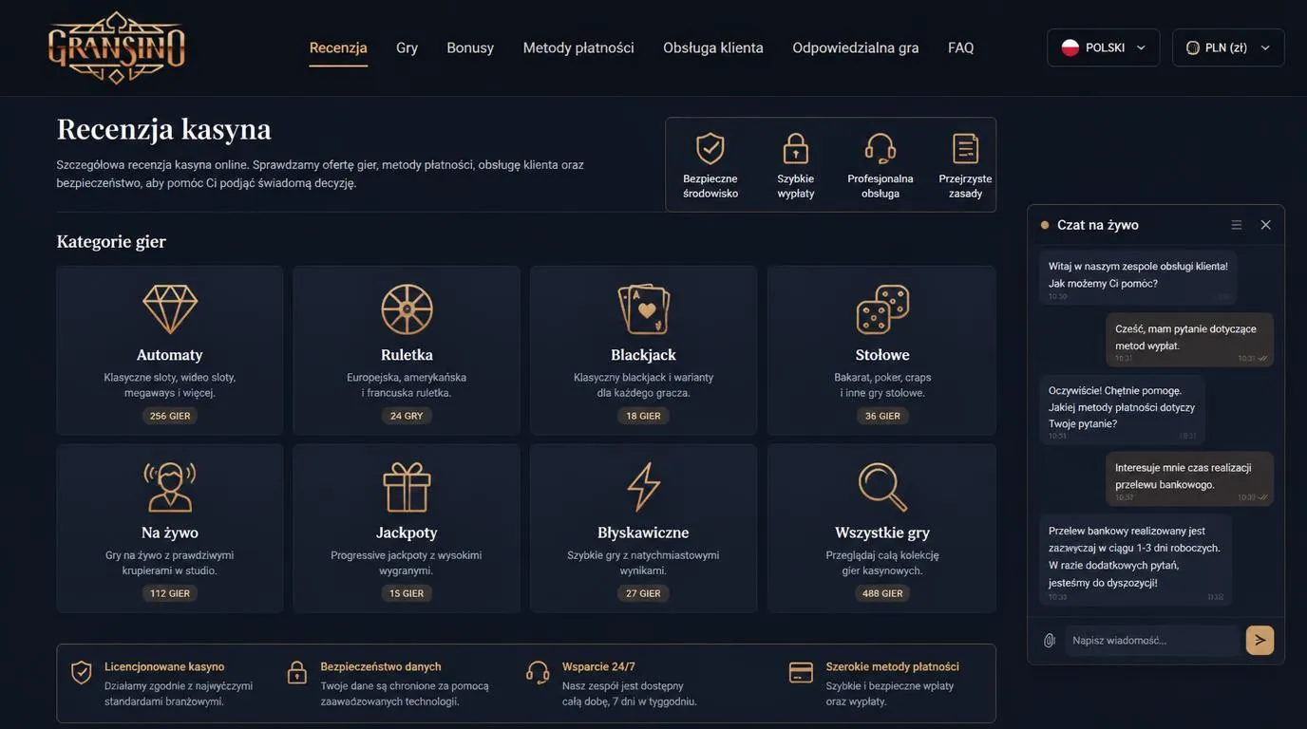Open the PLN (zł) currency dropdown
The height and width of the screenshot is (729, 1307).
tap(1228, 47)
